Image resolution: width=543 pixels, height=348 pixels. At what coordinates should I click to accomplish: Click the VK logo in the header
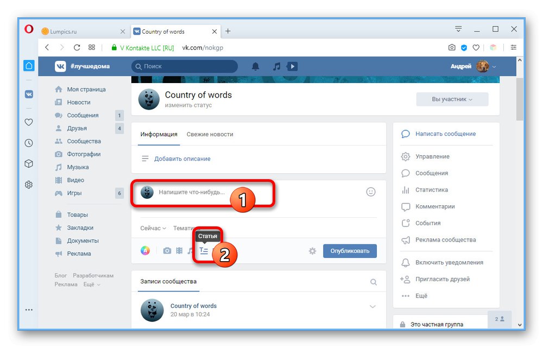click(x=60, y=66)
